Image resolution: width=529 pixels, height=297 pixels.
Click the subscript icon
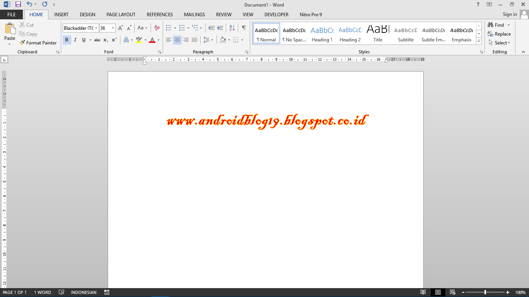pyautogui.click(x=105, y=39)
